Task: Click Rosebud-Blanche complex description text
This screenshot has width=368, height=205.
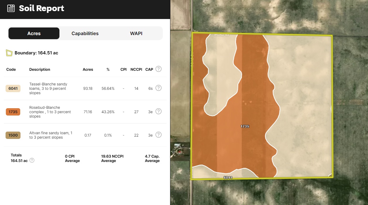Action: (x=50, y=112)
